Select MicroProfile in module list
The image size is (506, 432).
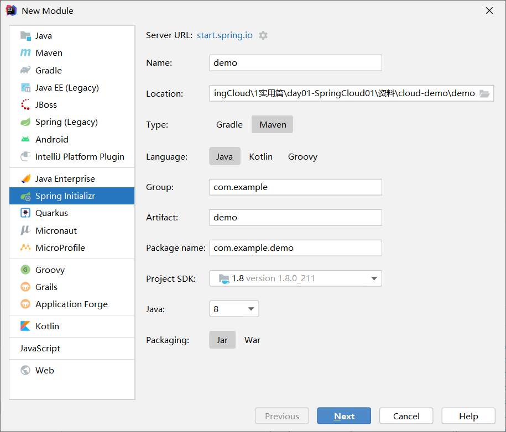pyautogui.click(x=72, y=247)
